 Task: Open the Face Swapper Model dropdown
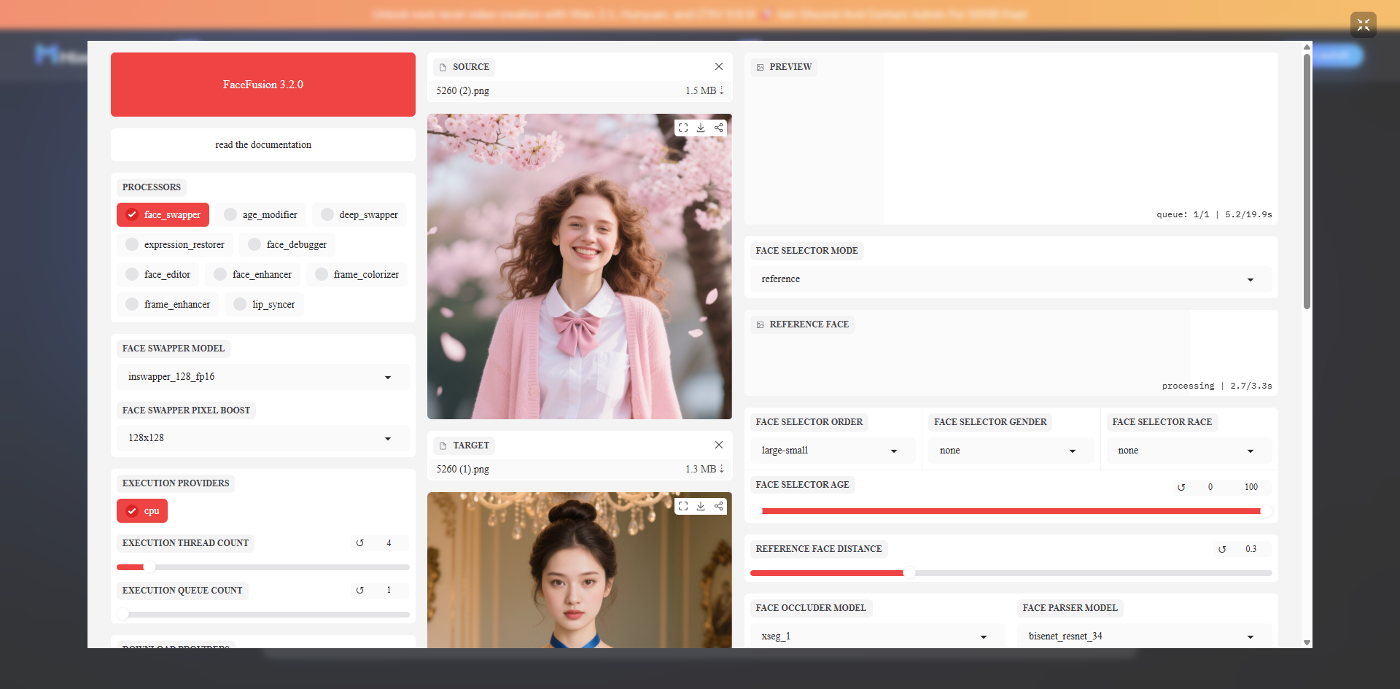262,377
